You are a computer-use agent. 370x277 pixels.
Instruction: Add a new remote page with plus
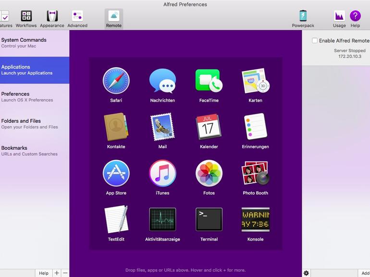click(57, 273)
